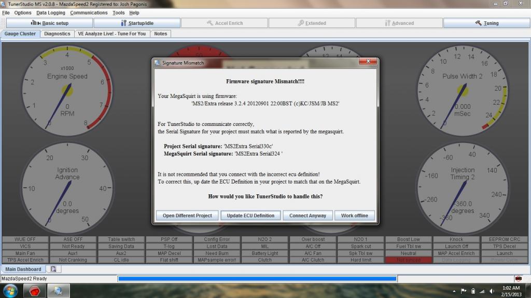Click the Table switch indicator
The height and width of the screenshot is (298, 531).
pos(121,239)
